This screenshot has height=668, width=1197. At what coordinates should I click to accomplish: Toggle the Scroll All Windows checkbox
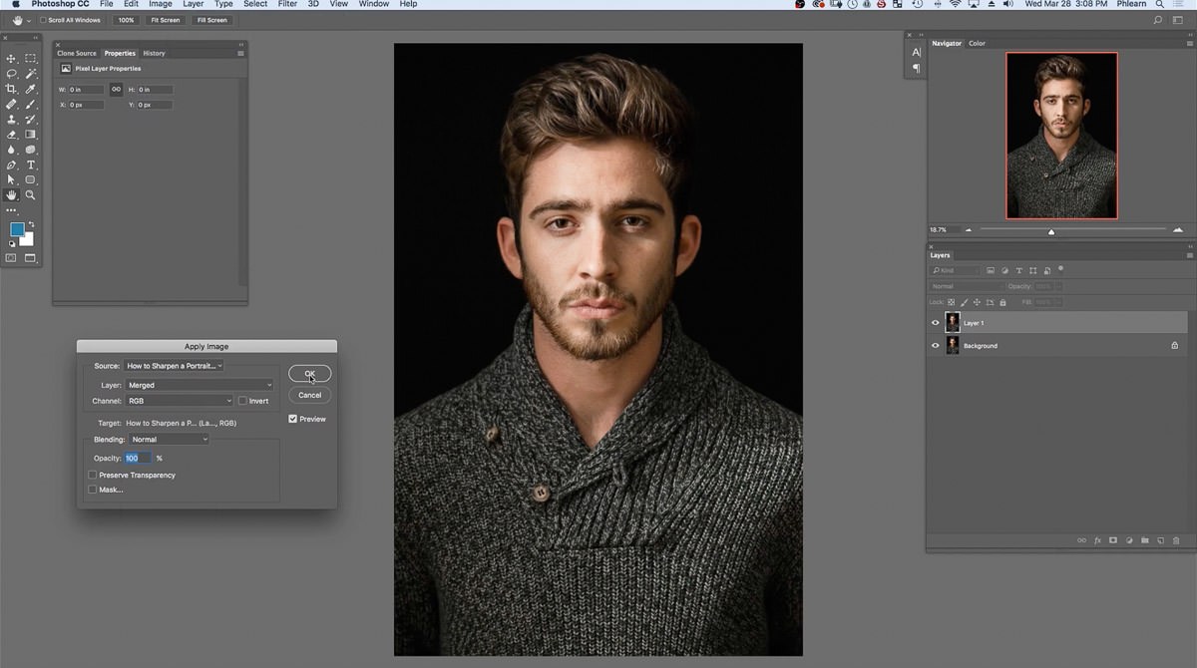tap(44, 20)
